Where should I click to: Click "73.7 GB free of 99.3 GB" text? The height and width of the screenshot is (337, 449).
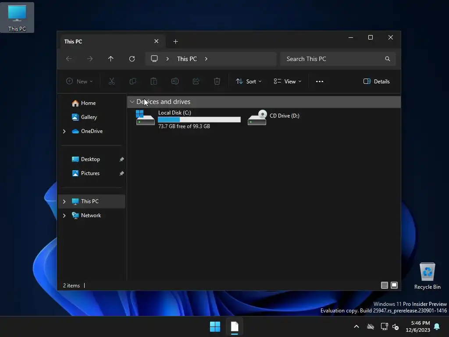click(184, 126)
